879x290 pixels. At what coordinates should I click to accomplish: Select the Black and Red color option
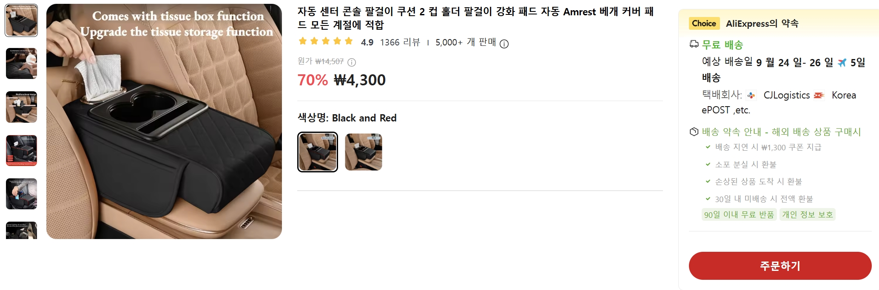pos(318,152)
